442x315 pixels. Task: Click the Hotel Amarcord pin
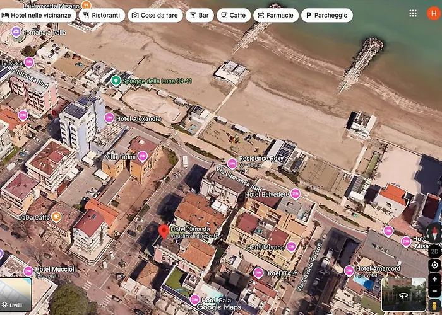click(x=349, y=271)
